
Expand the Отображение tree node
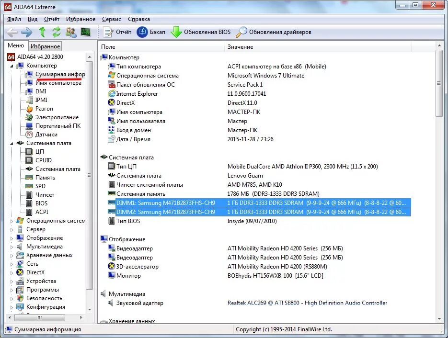(x=11, y=238)
